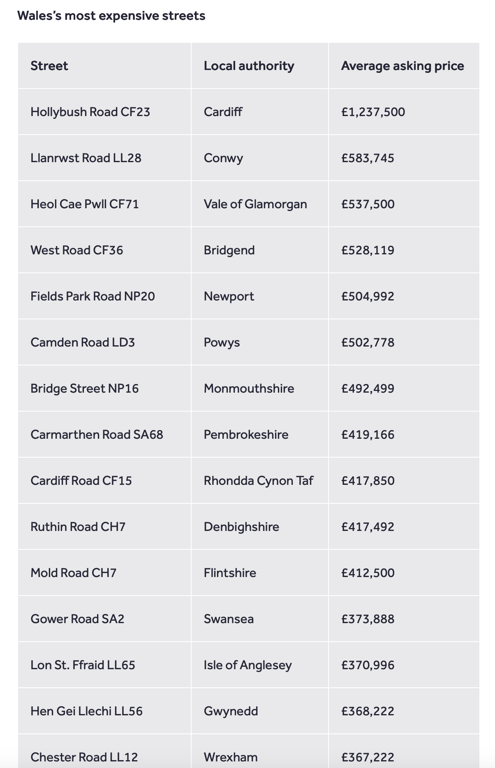Screen dimensions: 495x768
Task: Click the £502,778 price for Camden Road
Action: tap(368, 342)
